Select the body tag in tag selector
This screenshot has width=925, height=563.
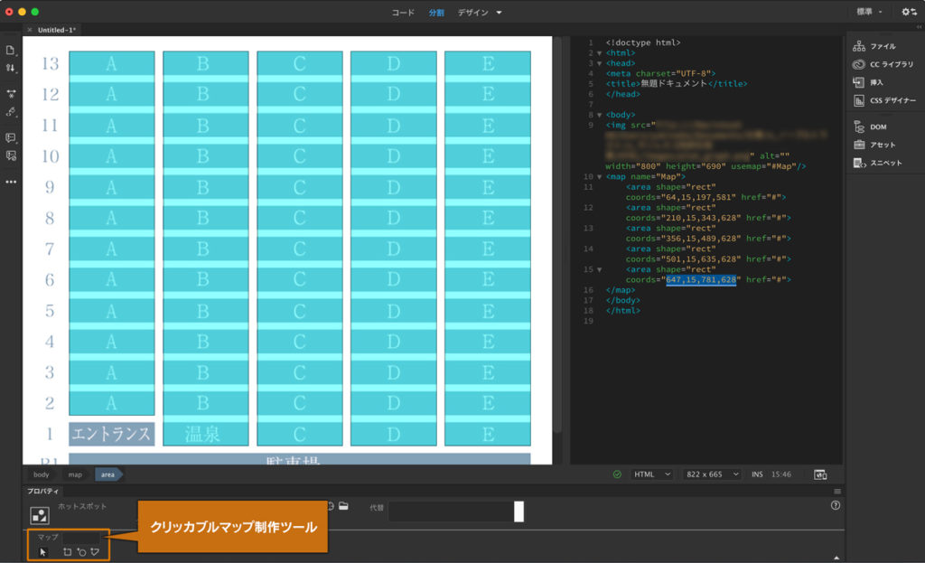tap(41, 473)
